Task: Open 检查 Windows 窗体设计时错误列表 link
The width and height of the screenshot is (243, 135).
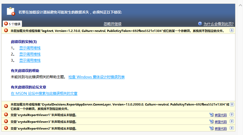Action: 97,77
